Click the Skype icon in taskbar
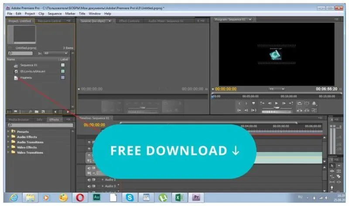Image resolution: width=349 pixels, height=206 pixels. [x=130, y=197]
